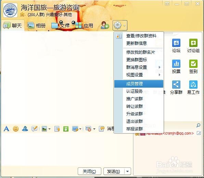Select 成员管理 menu item

pos(139,84)
